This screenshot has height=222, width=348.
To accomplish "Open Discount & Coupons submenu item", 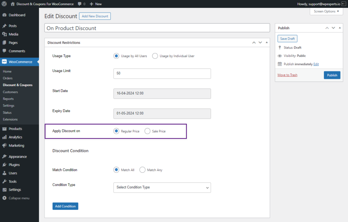I will 18,85.
